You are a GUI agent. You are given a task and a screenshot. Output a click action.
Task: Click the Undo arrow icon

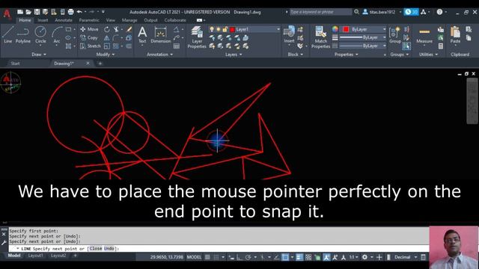pyautogui.click(x=79, y=12)
